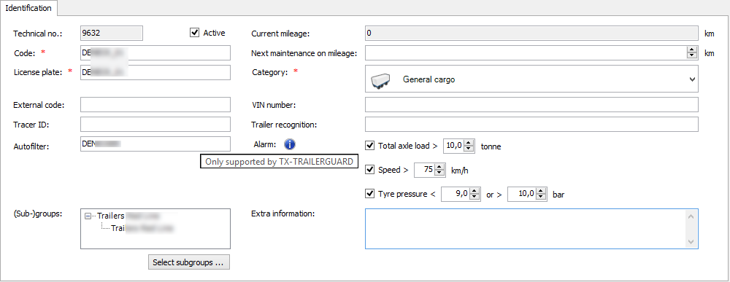Collapse the Trailers group tree node

88,216
